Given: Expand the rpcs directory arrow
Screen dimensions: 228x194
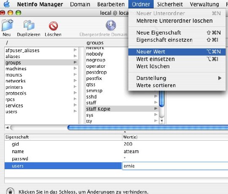Looking at the screenshot, I should 75,99.
